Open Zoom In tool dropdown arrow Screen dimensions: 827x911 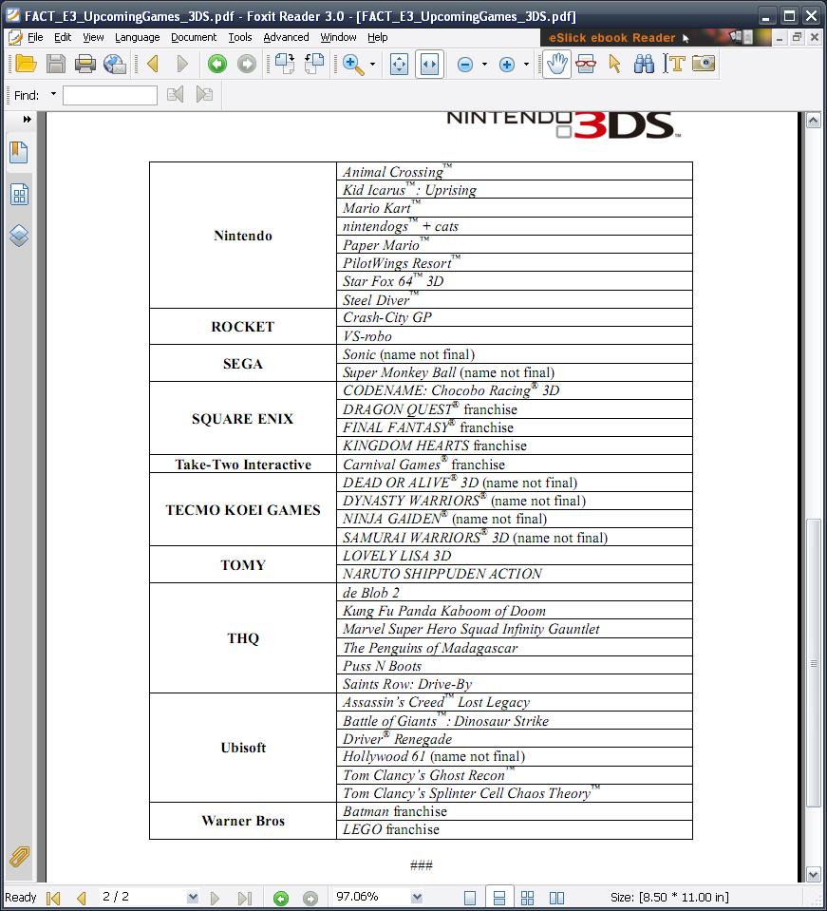(372, 64)
